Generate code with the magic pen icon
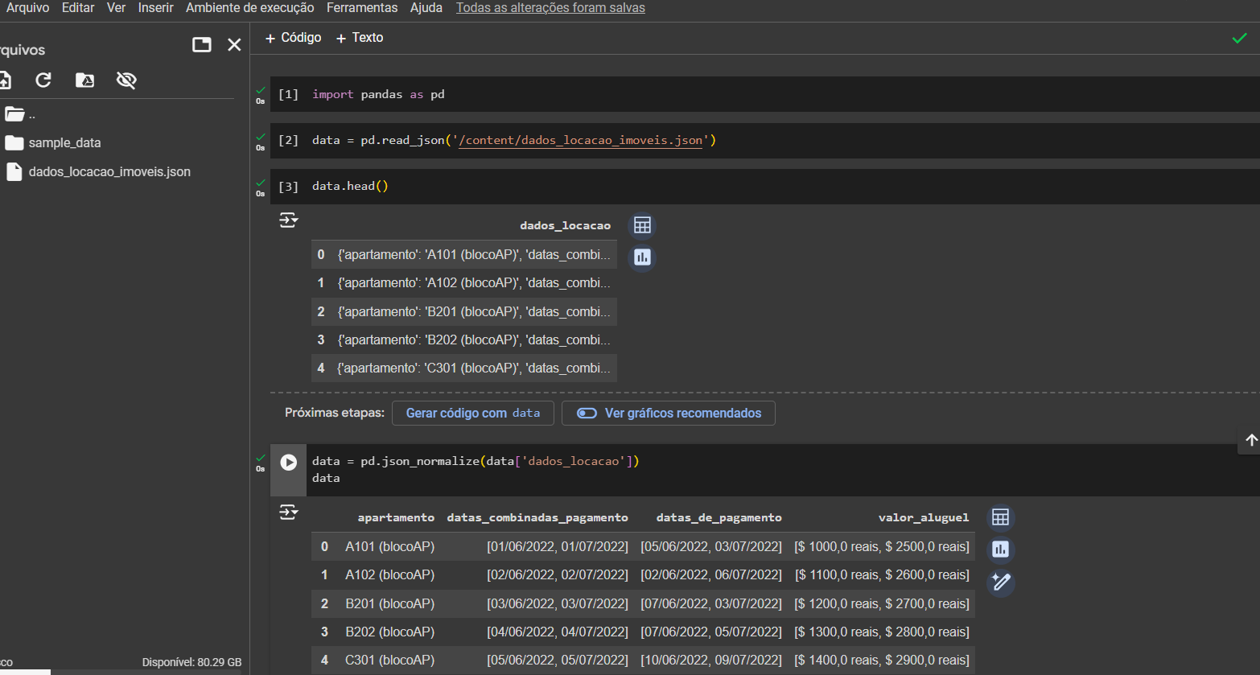Image resolution: width=1260 pixels, height=675 pixels. coord(1000,582)
